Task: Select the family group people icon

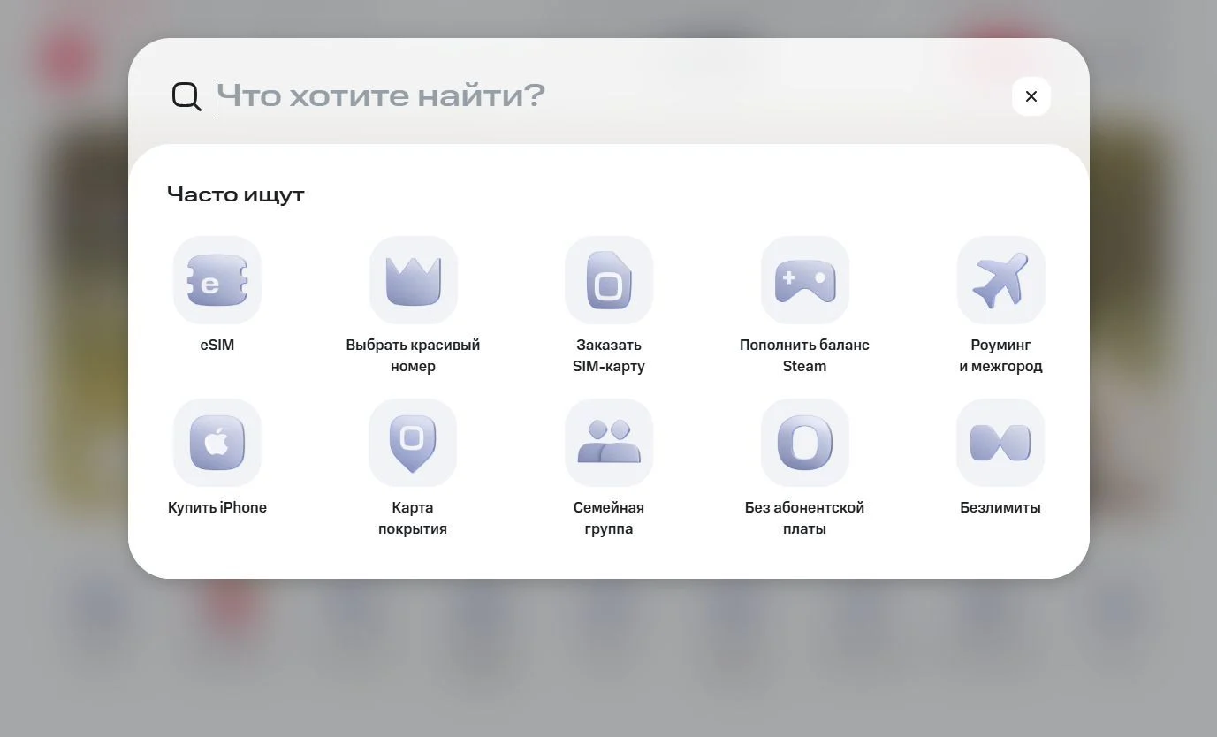Action: click(609, 443)
